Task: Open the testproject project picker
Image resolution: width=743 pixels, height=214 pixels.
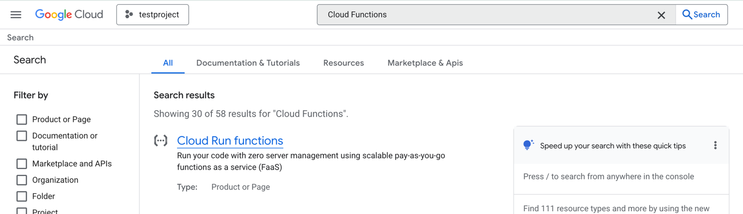Action: 152,14
